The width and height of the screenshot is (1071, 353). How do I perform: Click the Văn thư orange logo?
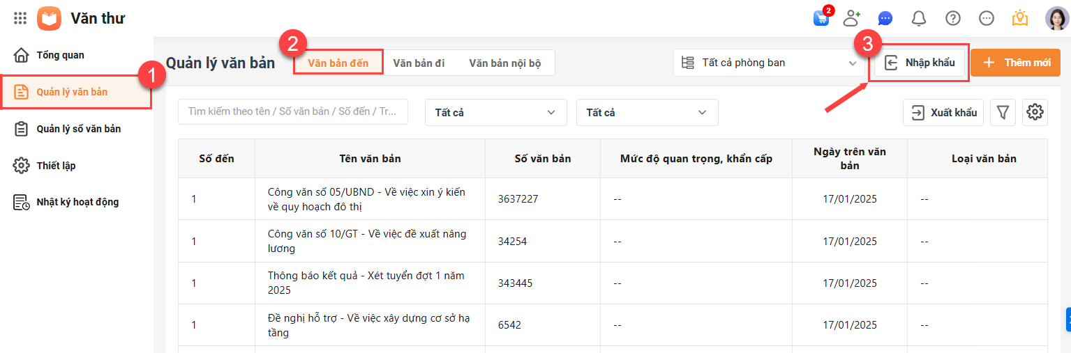click(49, 19)
